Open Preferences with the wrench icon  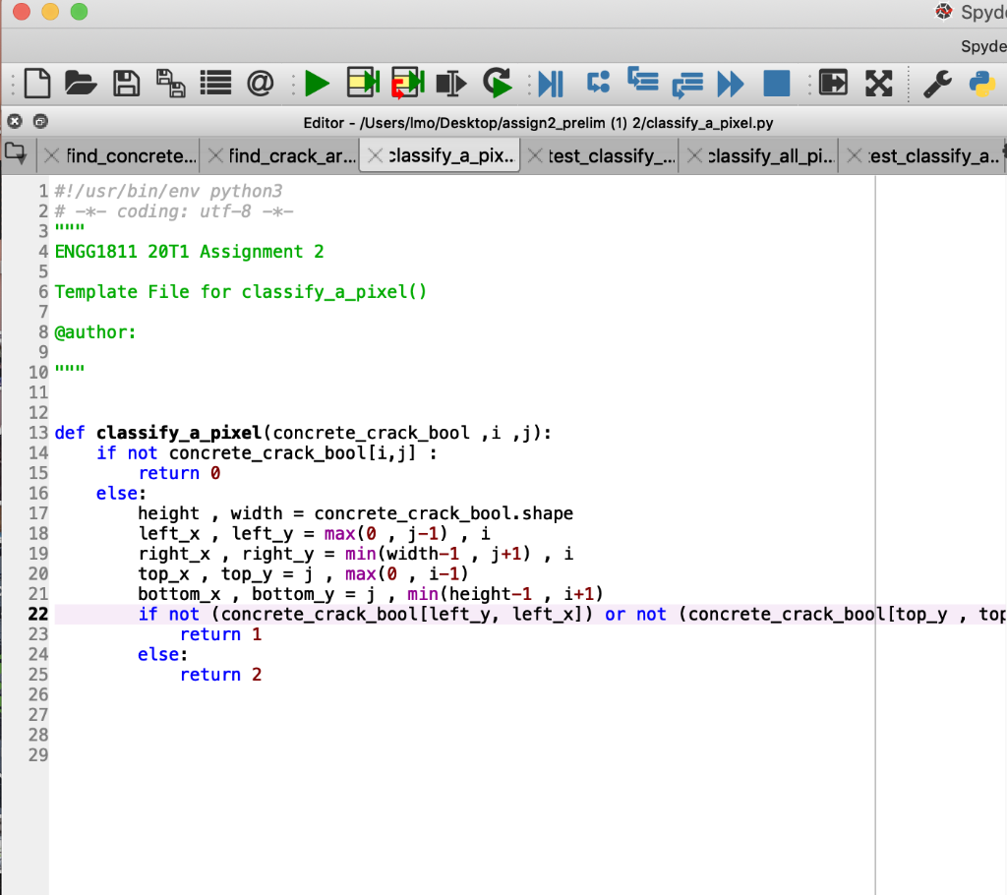pyautogui.click(x=937, y=85)
